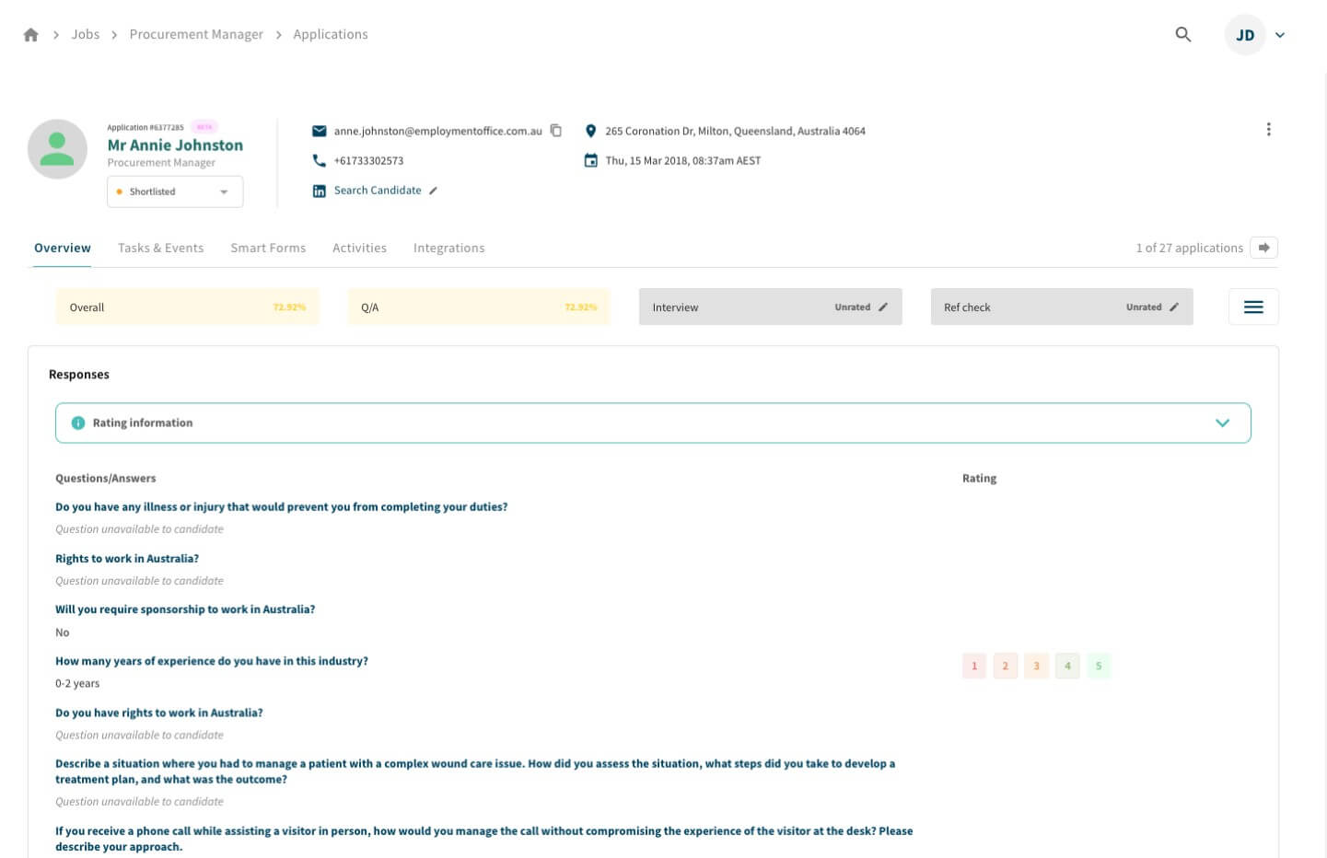This screenshot has width=1327, height=858.
Task: Open the search magnifier icon
Action: [1183, 35]
